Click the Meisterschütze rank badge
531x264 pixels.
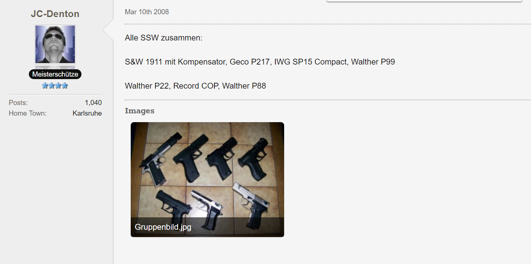pyautogui.click(x=55, y=74)
